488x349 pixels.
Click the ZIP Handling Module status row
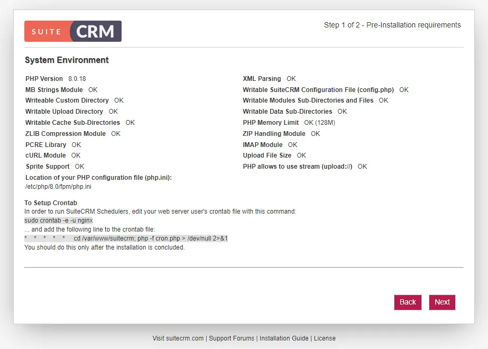281,134
